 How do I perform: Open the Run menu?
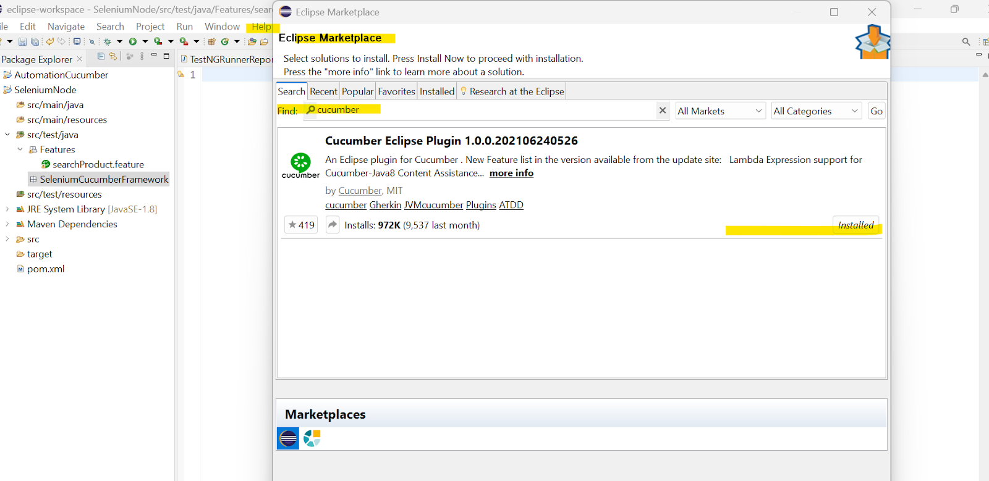[185, 27]
